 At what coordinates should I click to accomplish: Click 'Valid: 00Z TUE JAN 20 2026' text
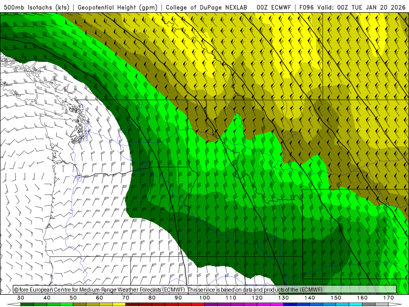click(x=361, y=7)
